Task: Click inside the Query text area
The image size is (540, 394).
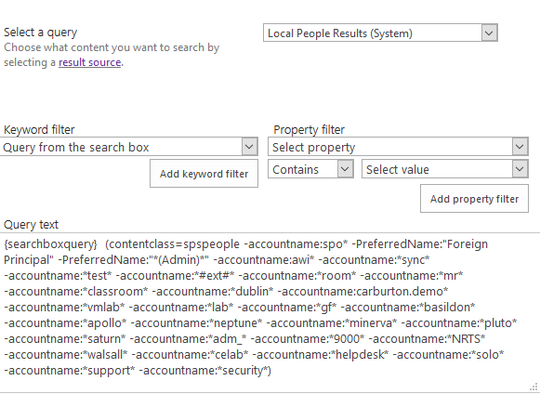Action: tap(270, 312)
